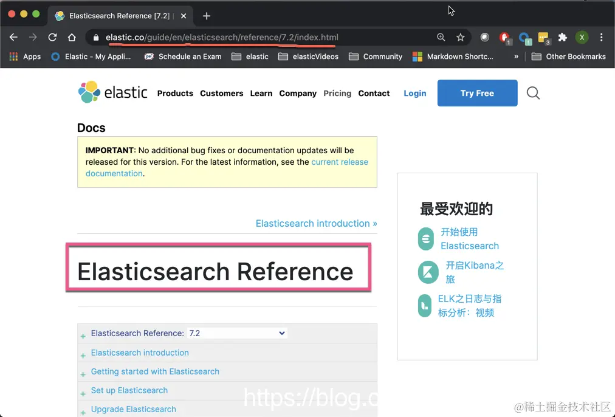Click the address bar URL
Image resolution: width=615 pixels, height=417 pixels.
coord(222,37)
